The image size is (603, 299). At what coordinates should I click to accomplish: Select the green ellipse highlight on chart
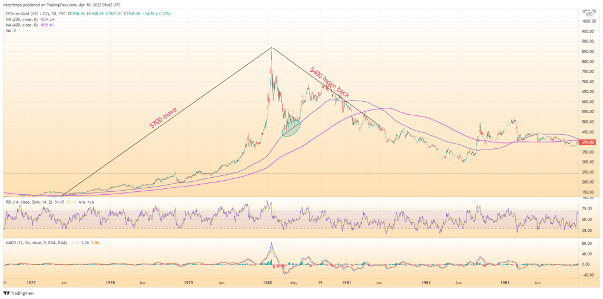click(291, 127)
